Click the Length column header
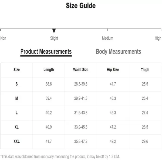Screen dimensions: 162x162 pyautogui.click(x=49, y=70)
